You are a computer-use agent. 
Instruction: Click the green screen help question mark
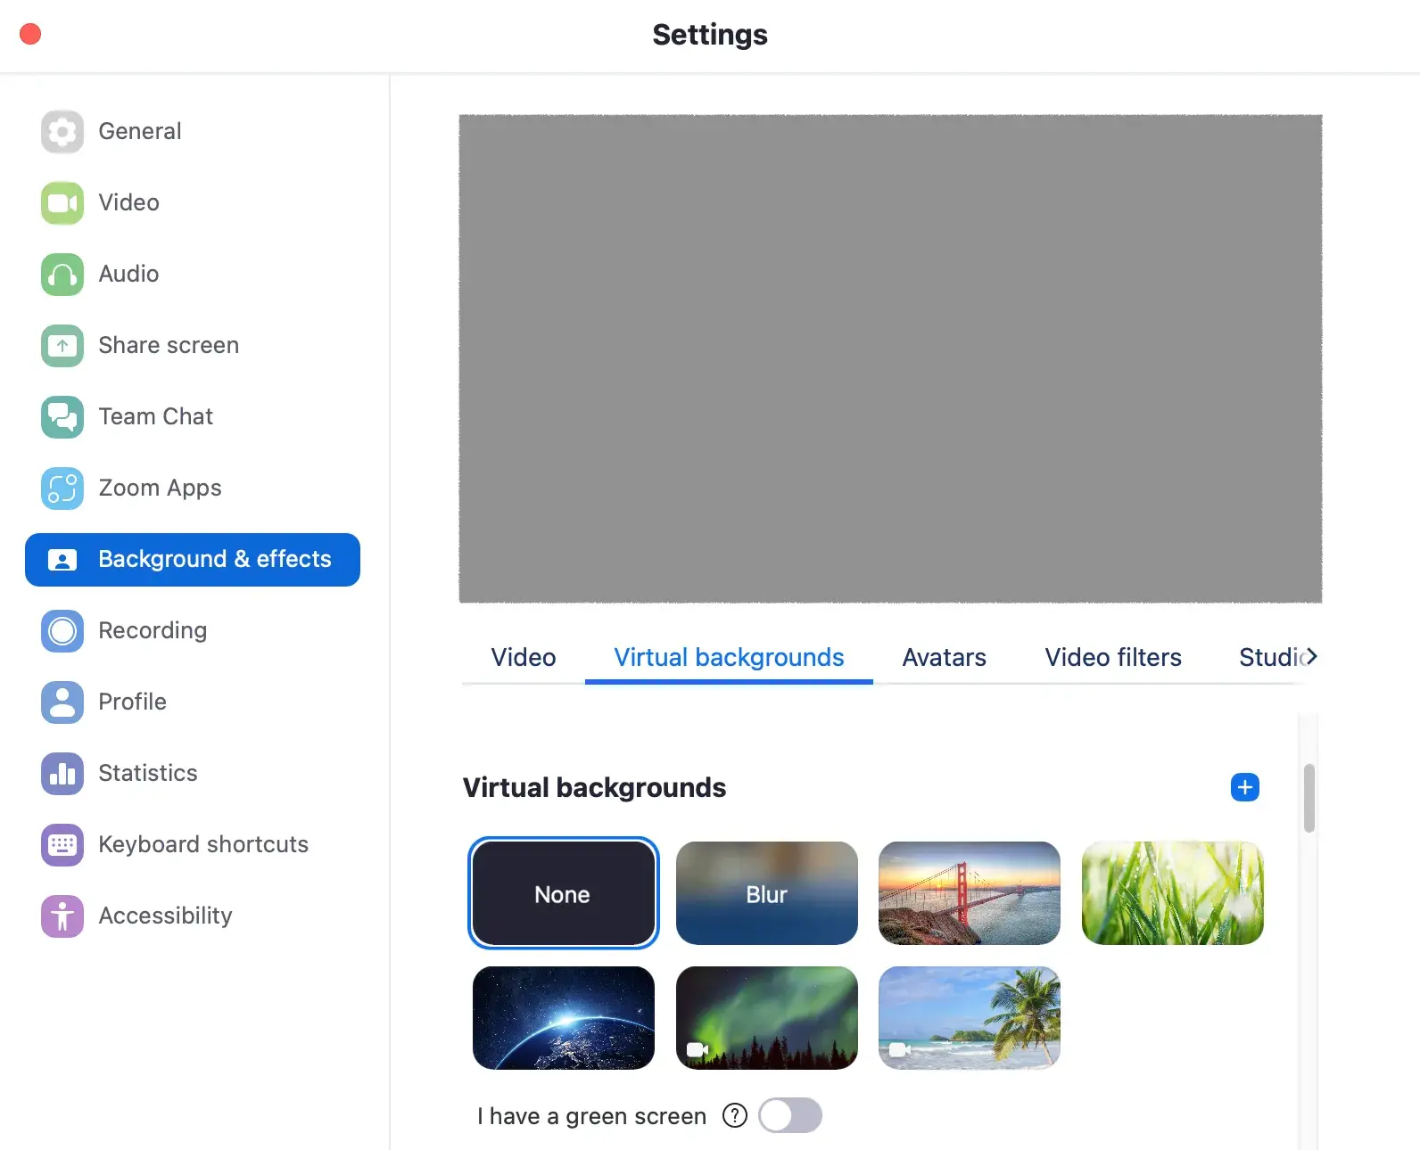(x=735, y=1115)
